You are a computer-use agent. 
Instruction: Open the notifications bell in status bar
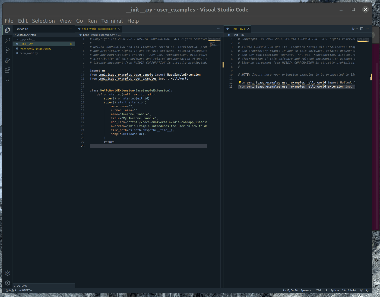[x=368, y=290]
